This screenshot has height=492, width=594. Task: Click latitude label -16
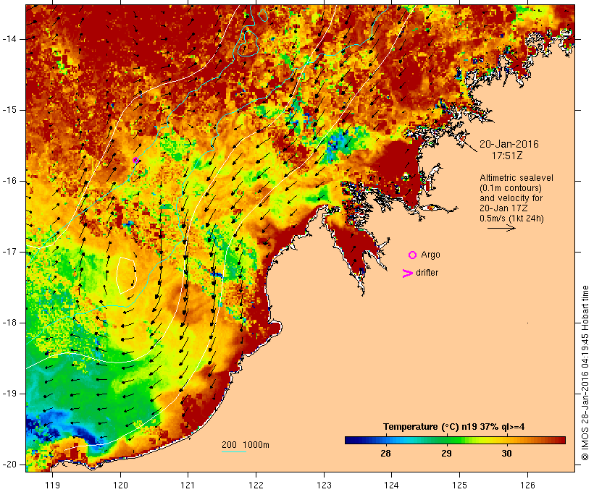[x=9, y=181]
